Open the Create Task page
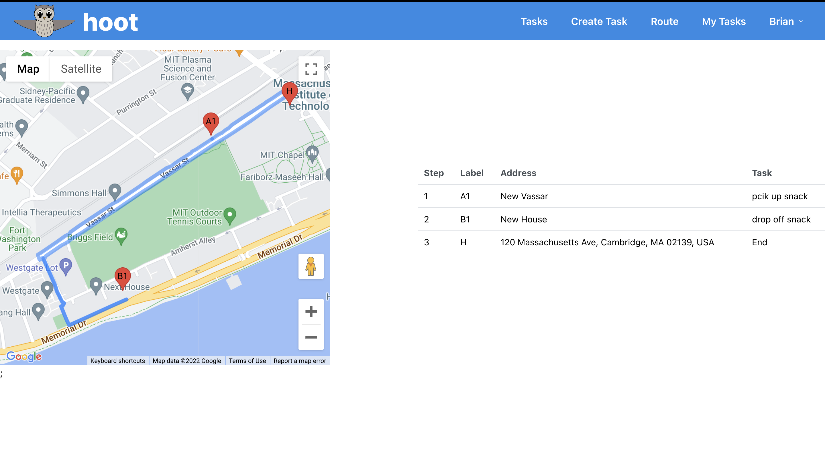The width and height of the screenshot is (825, 454). (x=599, y=21)
